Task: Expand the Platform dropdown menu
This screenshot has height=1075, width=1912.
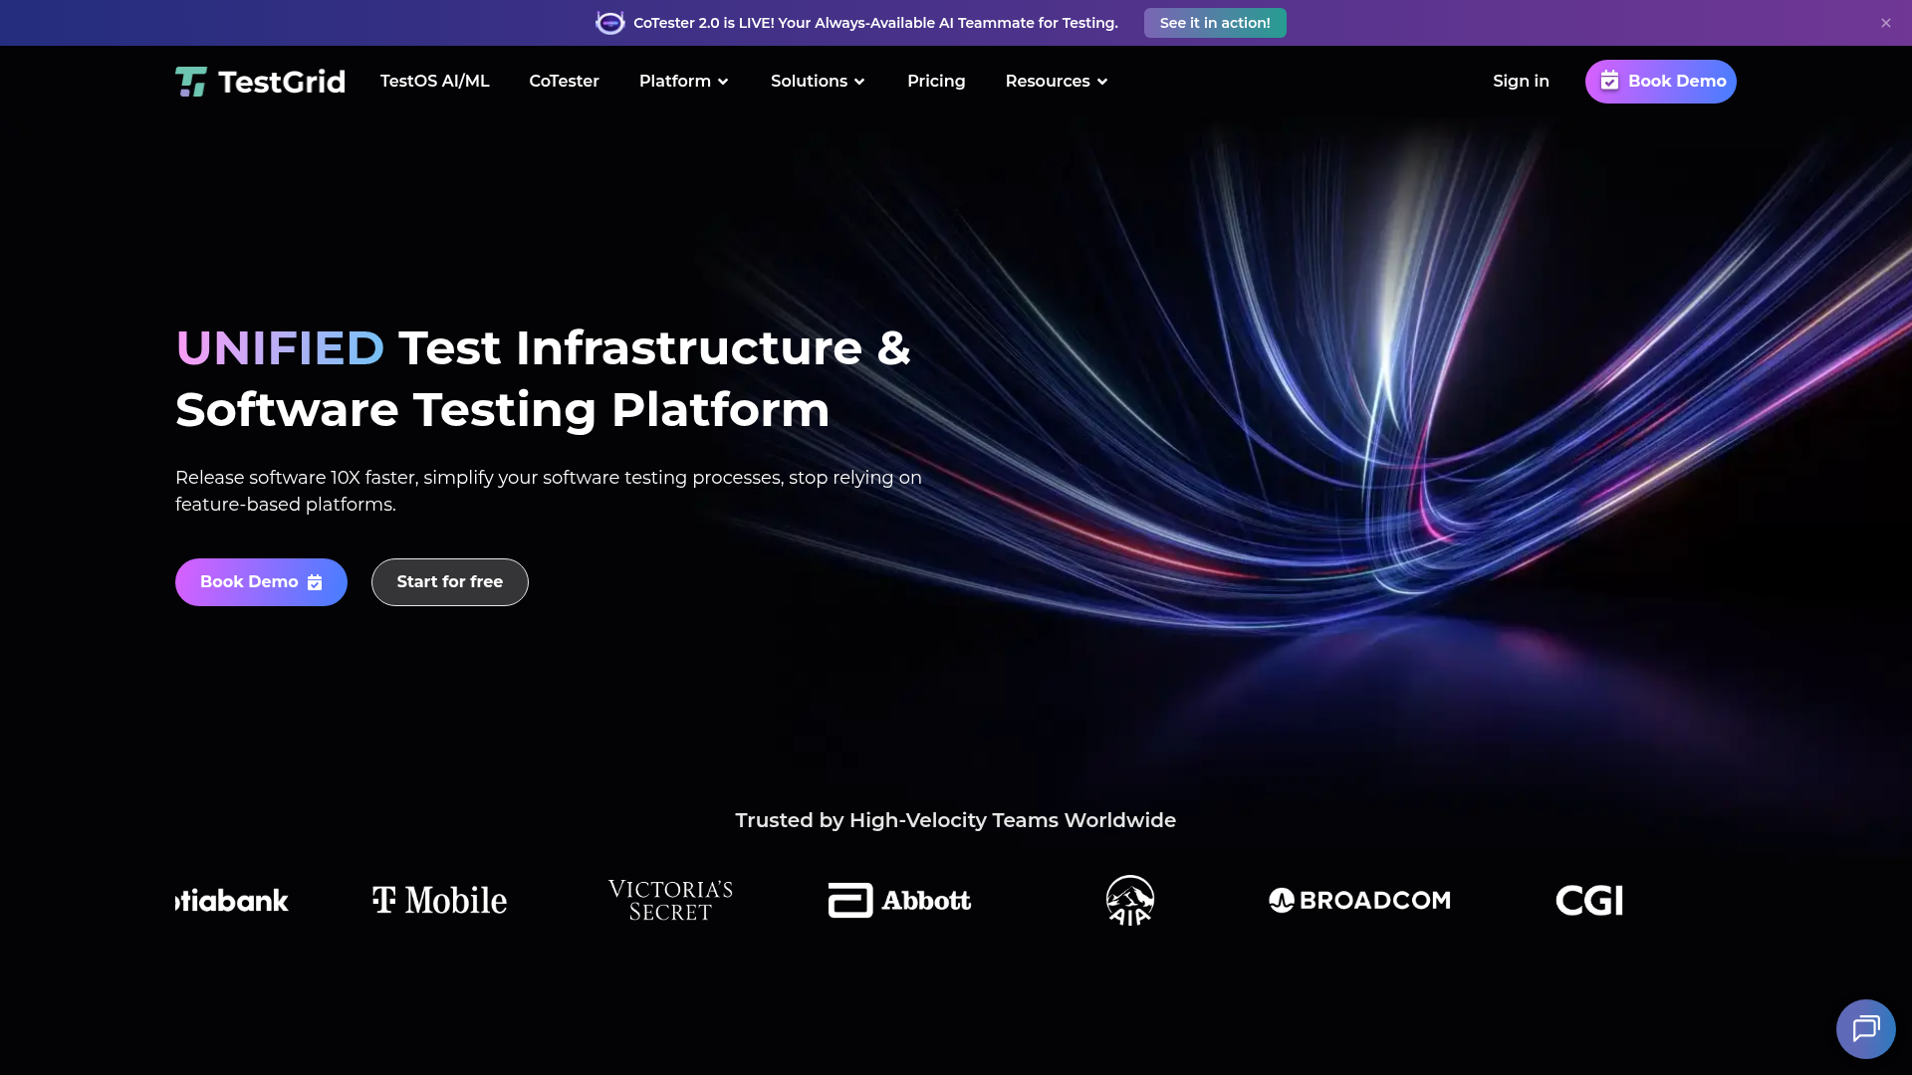Action: tap(683, 81)
